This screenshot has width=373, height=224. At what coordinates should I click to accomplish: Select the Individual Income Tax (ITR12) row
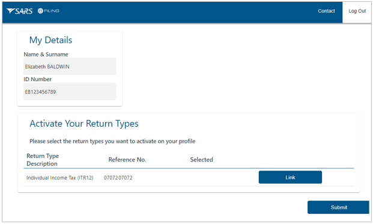click(189, 177)
